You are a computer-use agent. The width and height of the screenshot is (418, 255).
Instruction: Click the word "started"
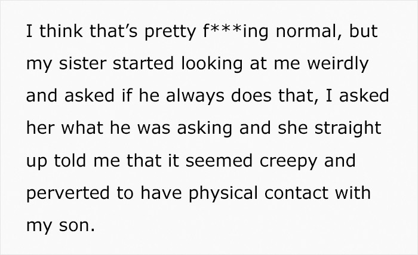click(x=143, y=63)
